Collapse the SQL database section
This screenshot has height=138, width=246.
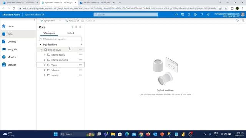click(x=41, y=44)
